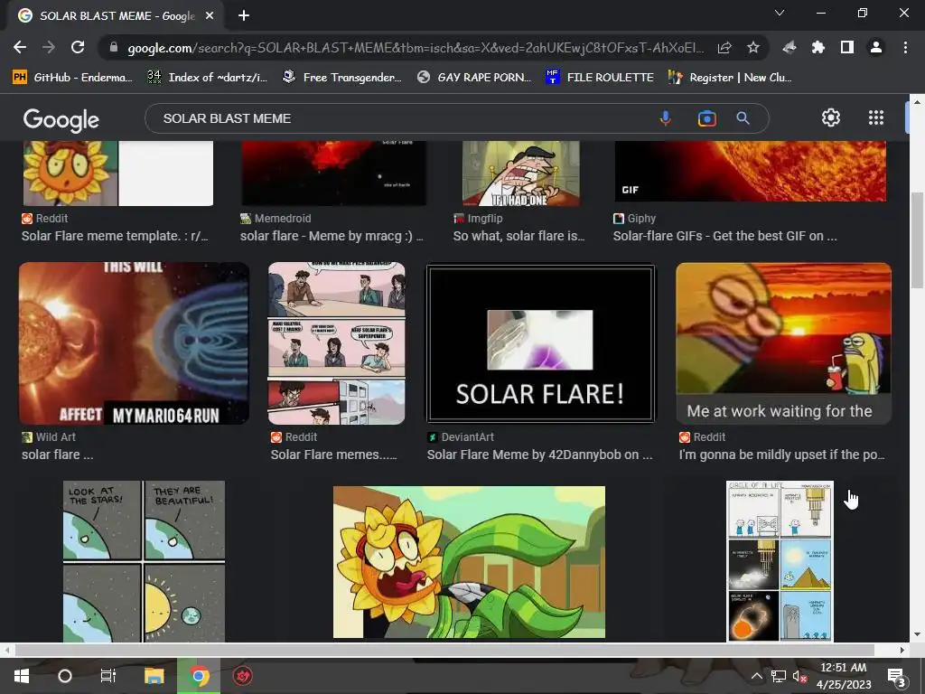Viewport: 925px width, 694px height.
Task: Submit search with the magnifier icon
Action: pos(743,118)
